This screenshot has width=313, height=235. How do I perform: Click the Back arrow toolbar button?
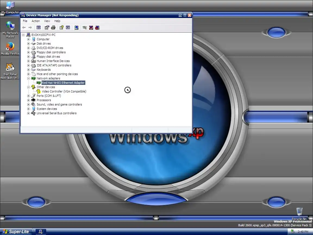click(x=24, y=27)
